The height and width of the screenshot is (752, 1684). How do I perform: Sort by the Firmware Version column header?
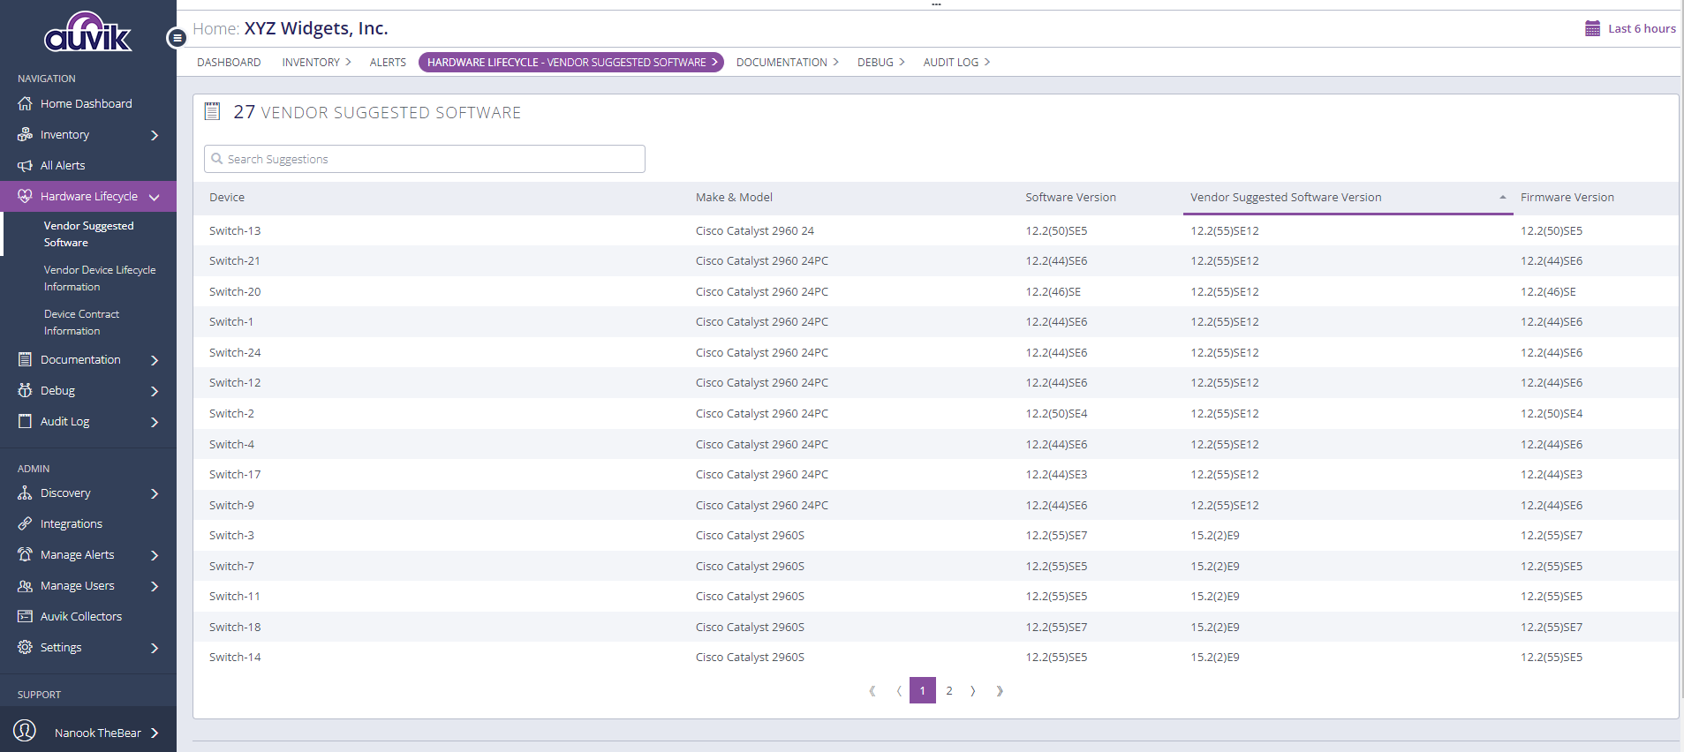click(1567, 197)
